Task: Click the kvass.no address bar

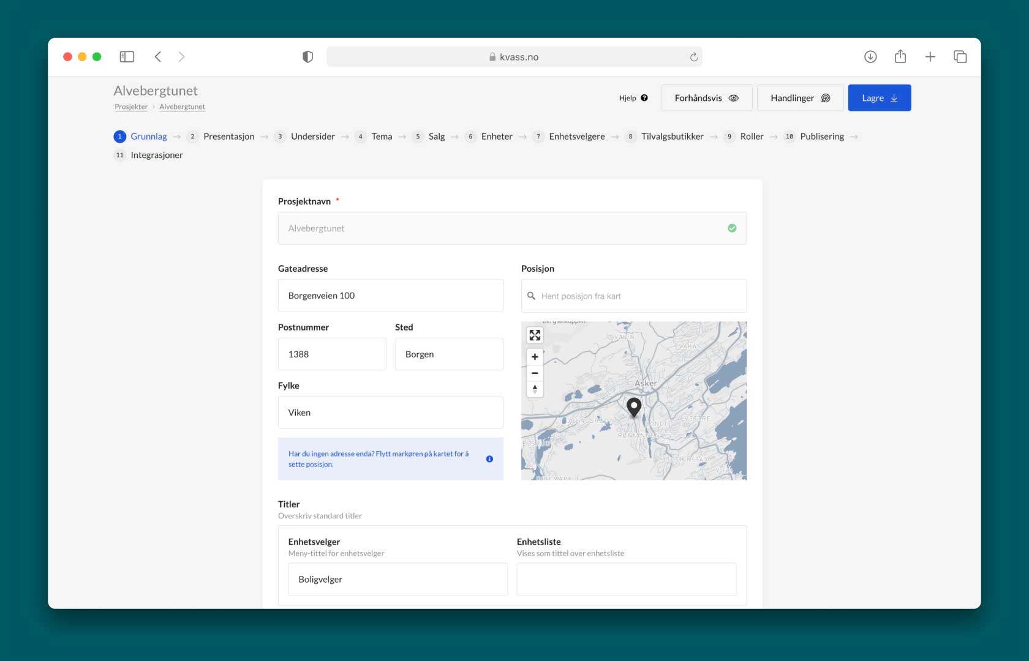Action: tap(514, 57)
